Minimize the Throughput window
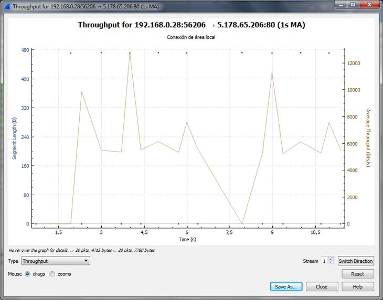 [x=341, y=5]
